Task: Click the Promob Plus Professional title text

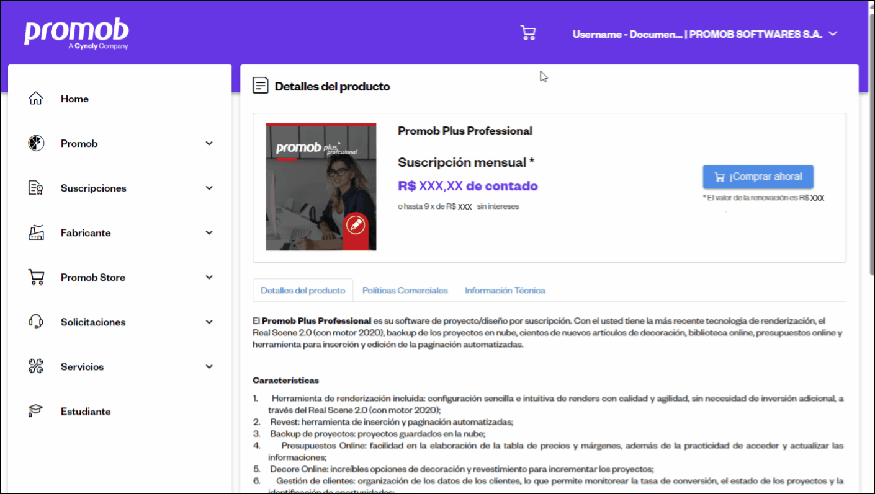Action: pyautogui.click(x=465, y=131)
